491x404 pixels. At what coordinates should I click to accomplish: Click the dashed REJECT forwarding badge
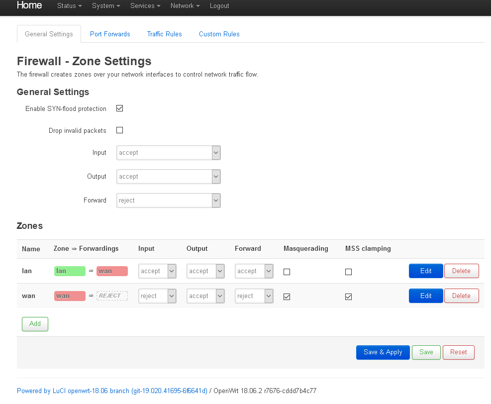112,296
